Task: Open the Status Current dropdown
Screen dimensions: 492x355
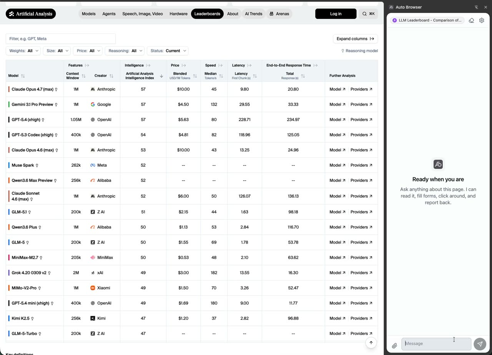Action: coord(168,51)
